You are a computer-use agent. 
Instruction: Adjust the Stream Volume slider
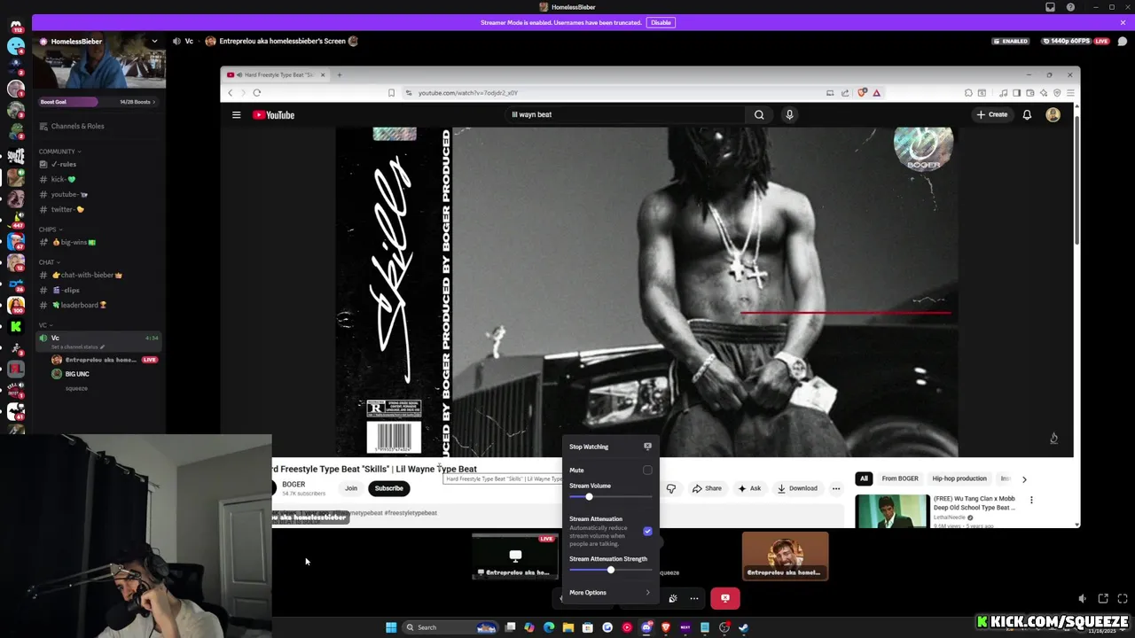click(x=609, y=497)
